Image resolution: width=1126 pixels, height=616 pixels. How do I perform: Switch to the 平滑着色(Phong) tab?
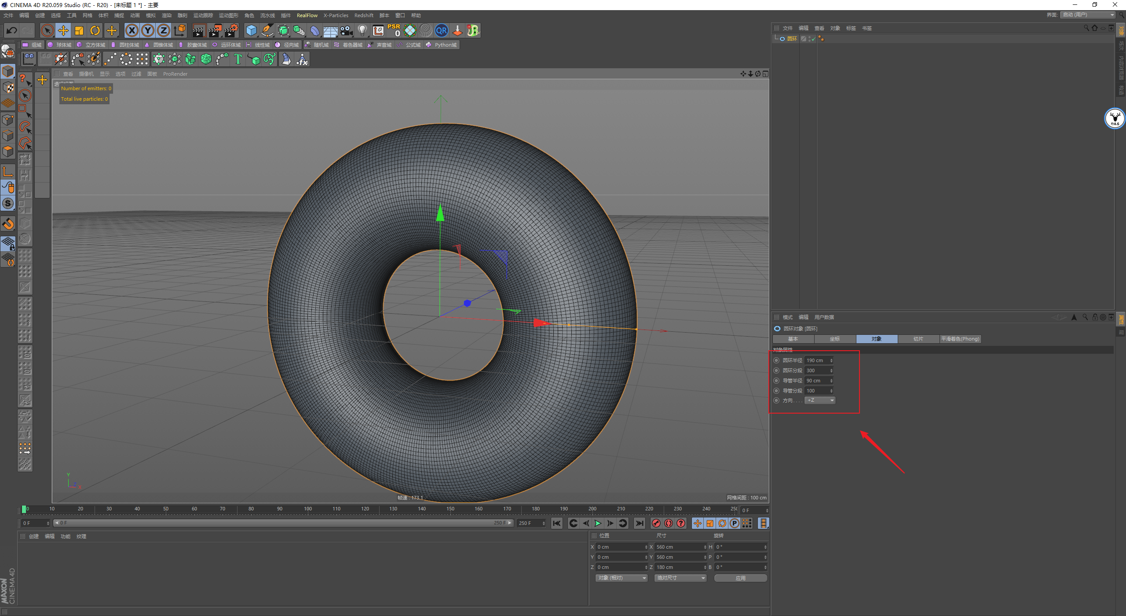pos(960,339)
